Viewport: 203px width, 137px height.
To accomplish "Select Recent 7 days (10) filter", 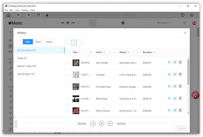I will click(39, 66).
